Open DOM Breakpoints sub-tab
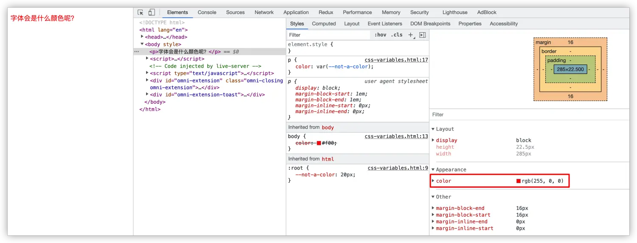Screen dimensions: 637x243 430,24
